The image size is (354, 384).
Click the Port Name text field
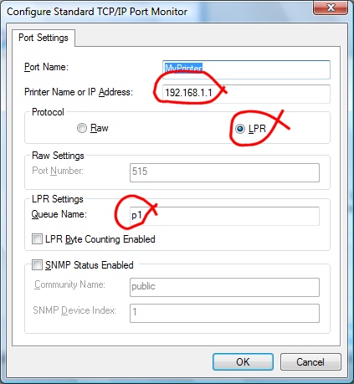click(246, 69)
